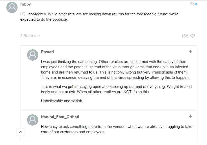Click robby's comment text about returns
This screenshot has height=145, width=207.
(x=99, y=17)
